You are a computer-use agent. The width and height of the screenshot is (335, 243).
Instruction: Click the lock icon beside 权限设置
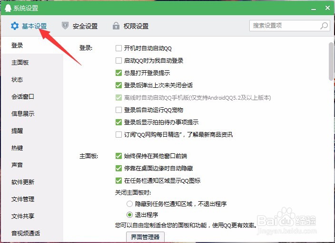[x=116, y=26]
